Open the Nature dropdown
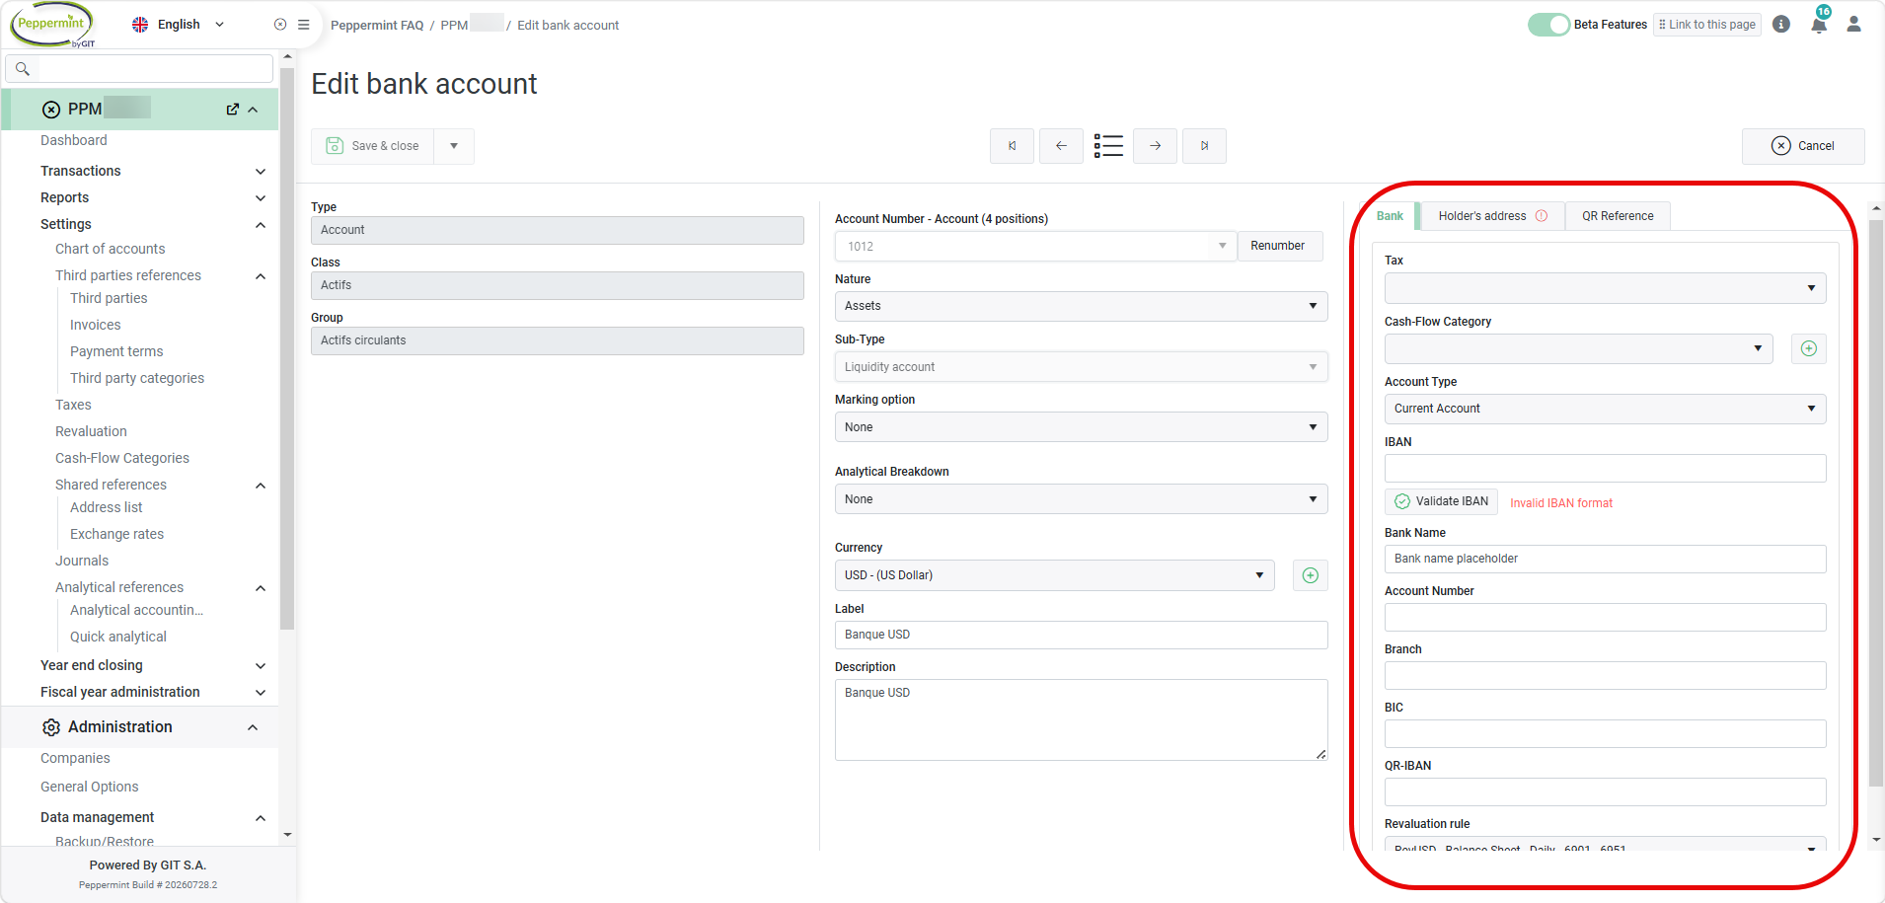Viewport: 1885px width, 903px height. point(1081,306)
